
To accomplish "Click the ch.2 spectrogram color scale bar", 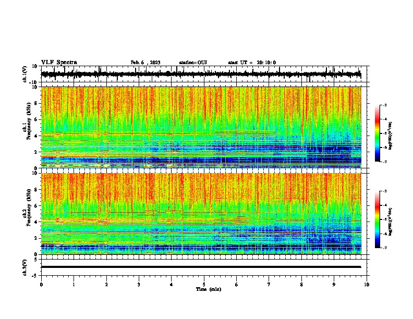I will tap(378, 219).
